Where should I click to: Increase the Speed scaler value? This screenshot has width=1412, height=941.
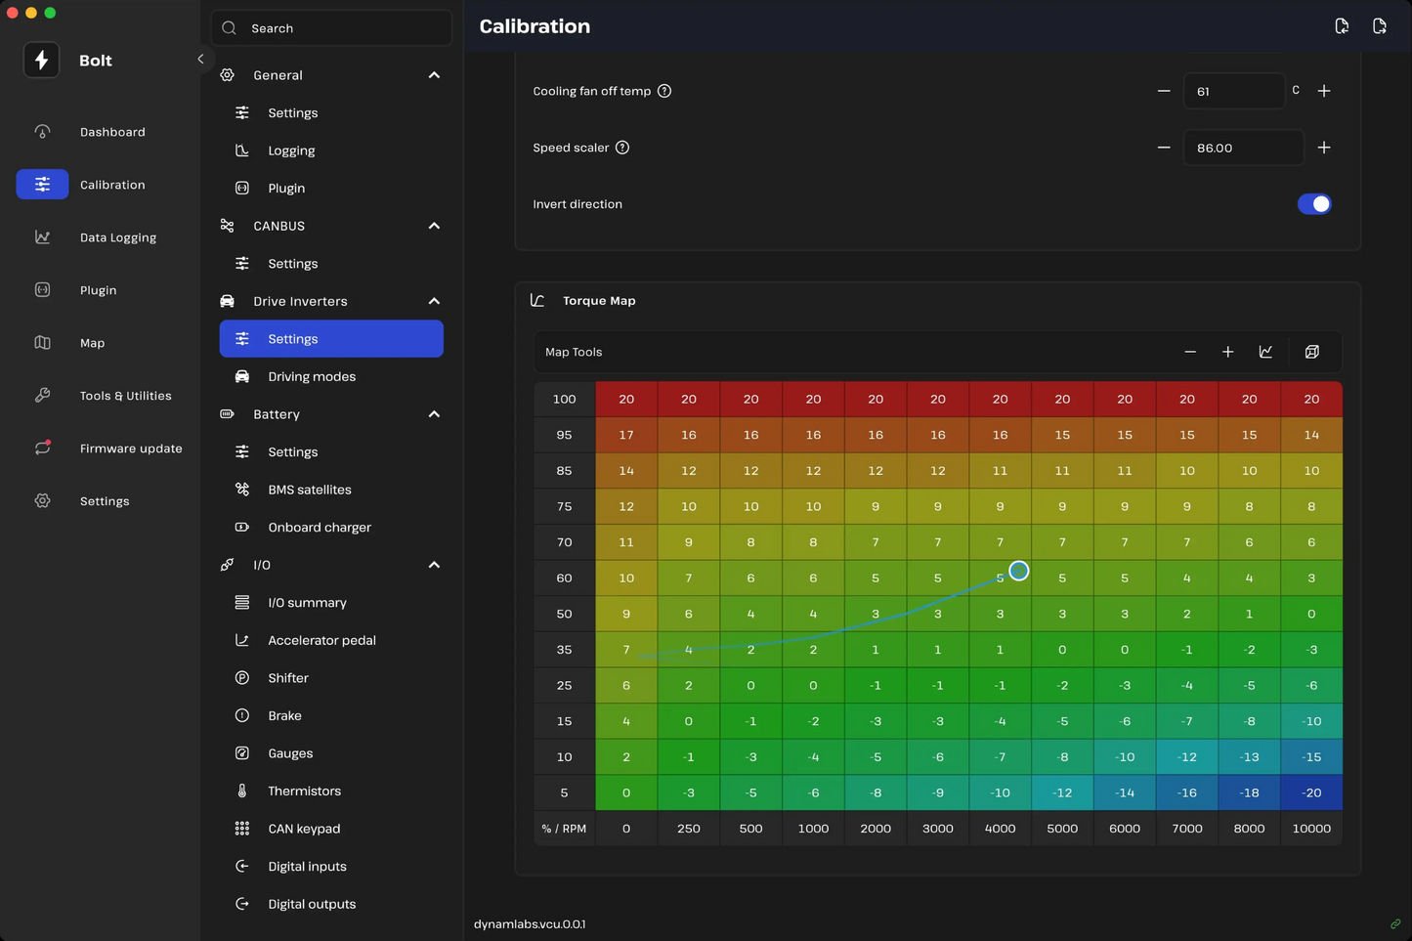pyautogui.click(x=1324, y=148)
